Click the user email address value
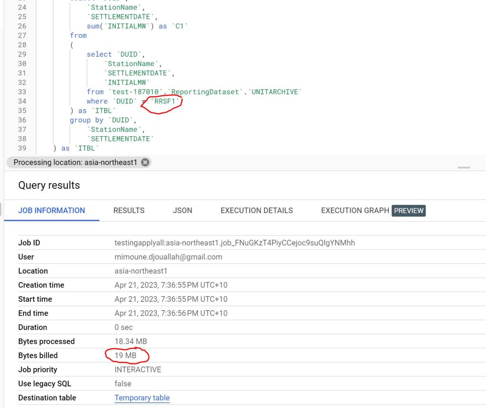The height and width of the screenshot is (408, 486). click(168, 257)
